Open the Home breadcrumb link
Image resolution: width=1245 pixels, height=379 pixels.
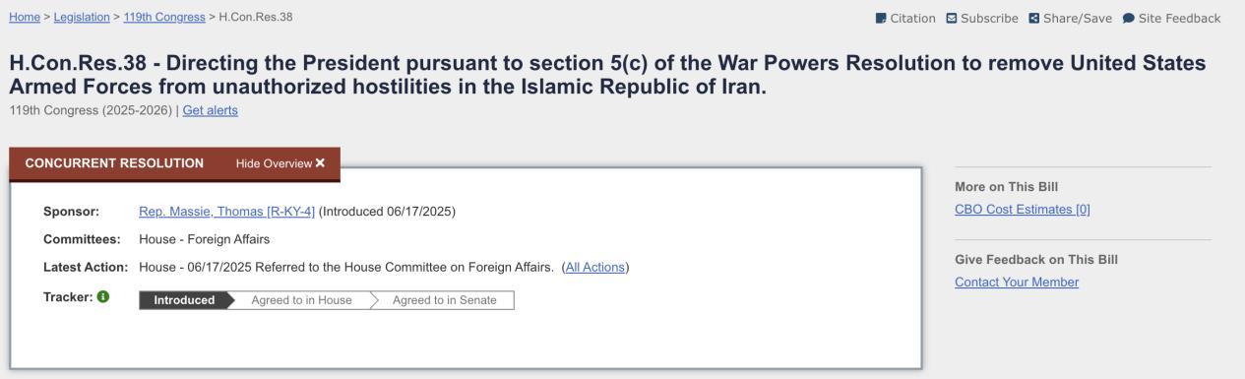tap(24, 18)
